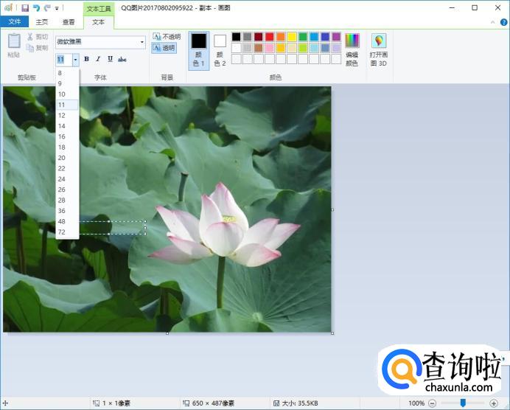This screenshot has height=410, width=510.
Task: Choose font size 16 from list
Action: 67,136
